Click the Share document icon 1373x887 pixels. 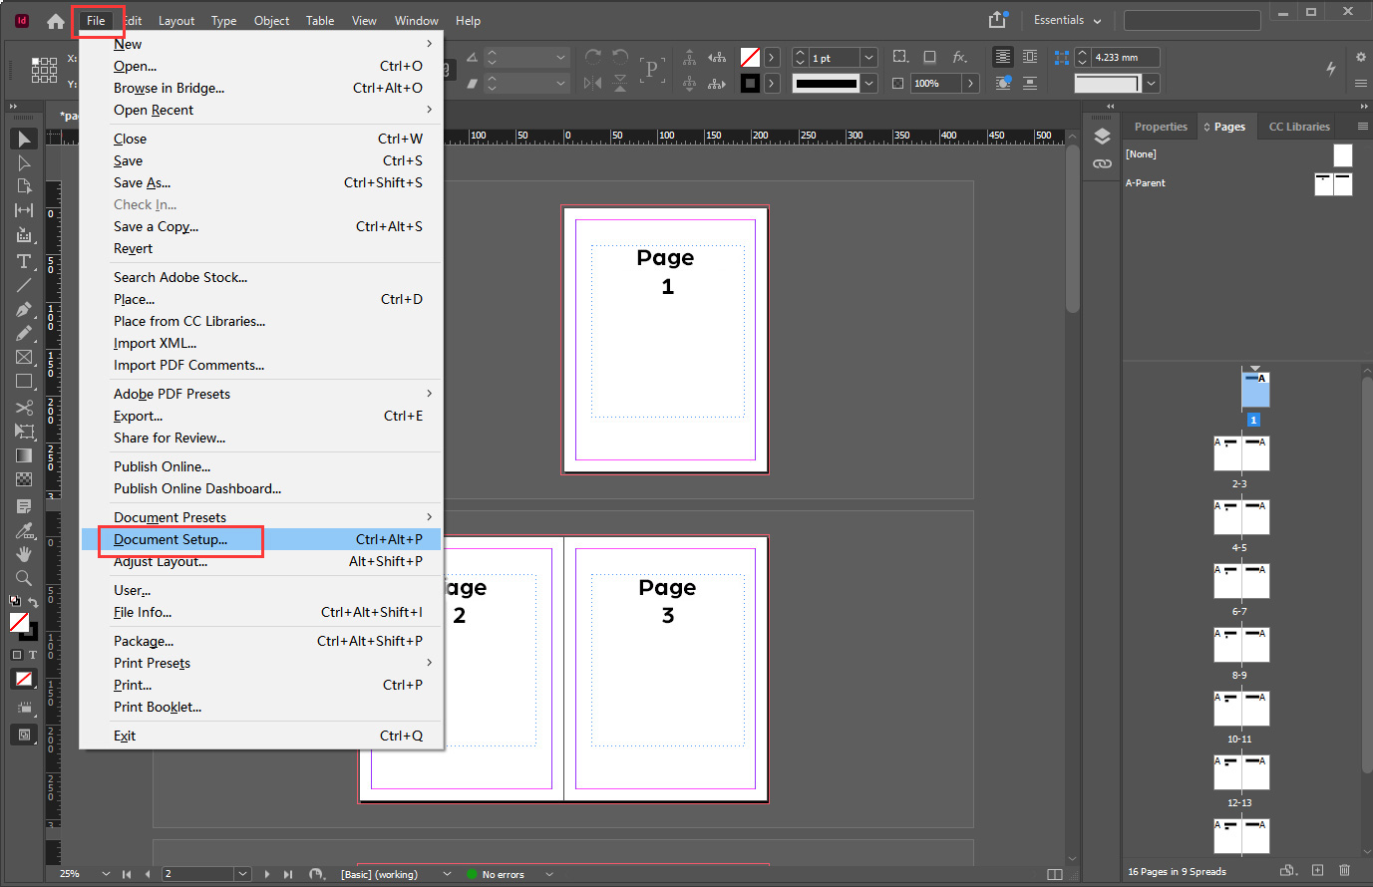[998, 20]
